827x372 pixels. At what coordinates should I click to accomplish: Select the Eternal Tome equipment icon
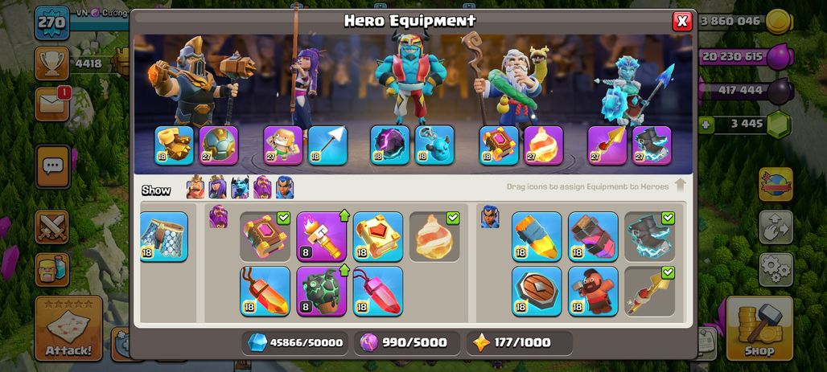[x=265, y=236]
